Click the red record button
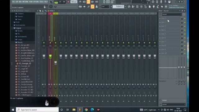199x112 pixels. tap(68, 2)
